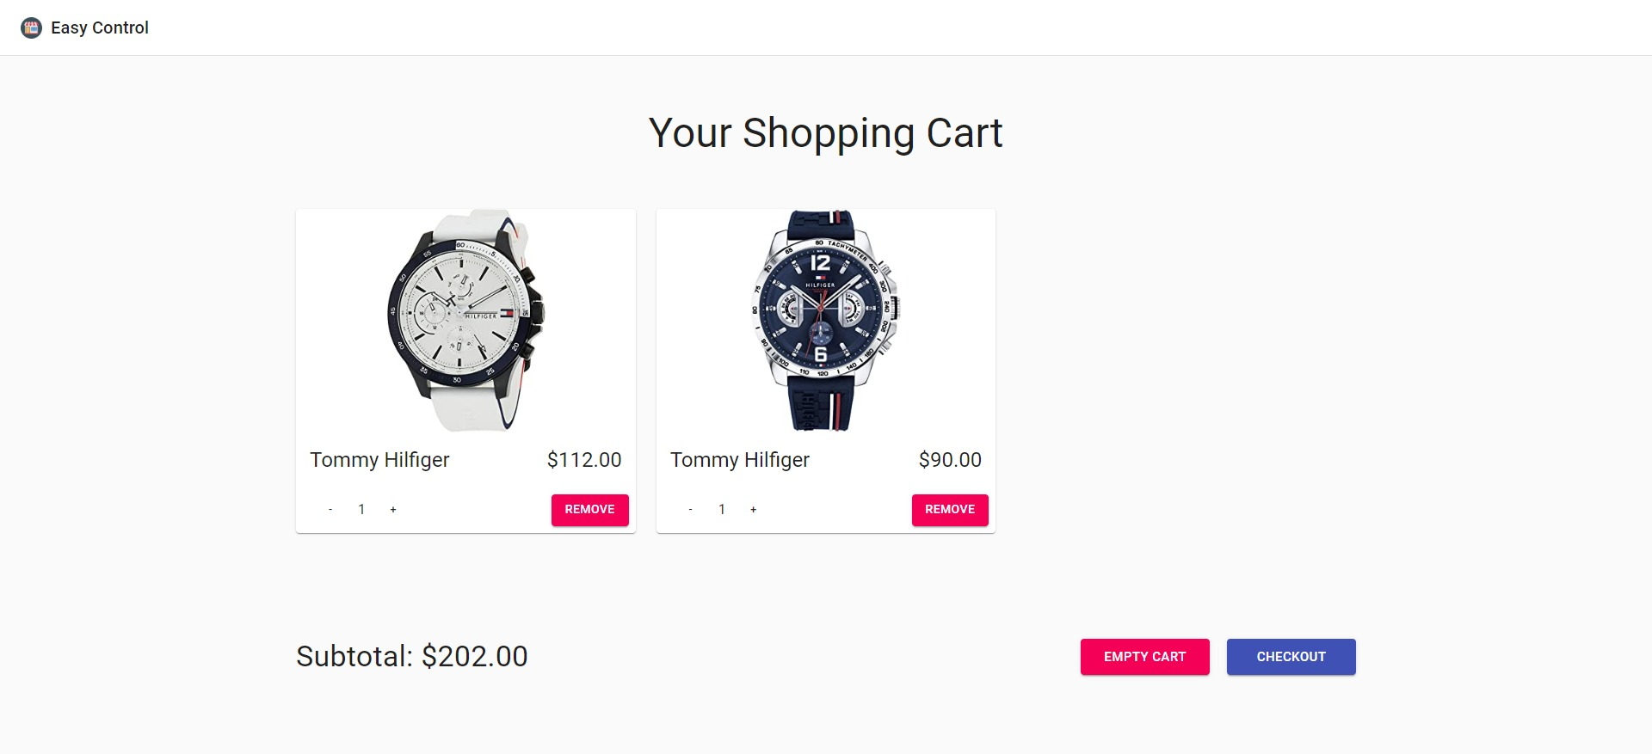This screenshot has width=1652, height=754.
Task: Click the $112.00 price label
Action: 584,459
